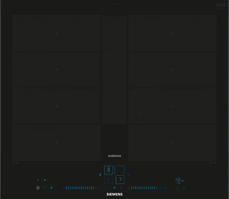Screen dimensions: 229x199
Task: Tap the studioLine label
Action: (114, 156)
